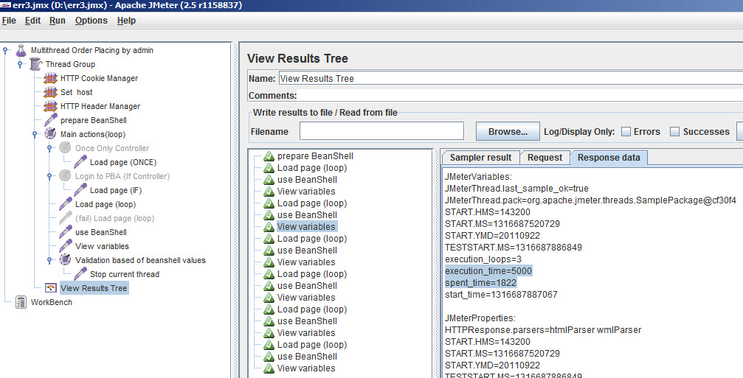This screenshot has width=743, height=378.
Task: Click the Filename input field
Action: 381,132
